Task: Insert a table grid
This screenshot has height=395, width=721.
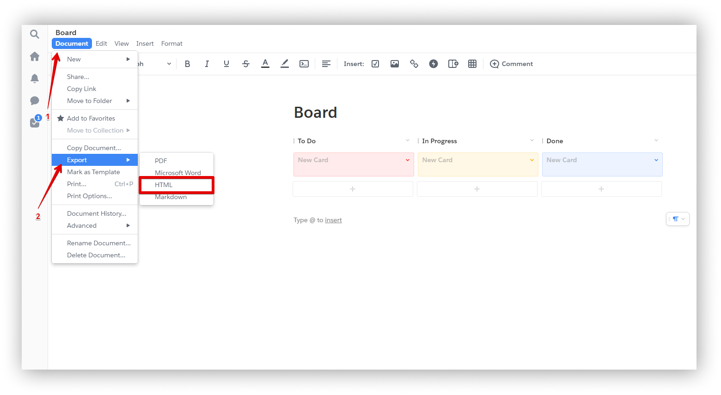Action: click(472, 64)
